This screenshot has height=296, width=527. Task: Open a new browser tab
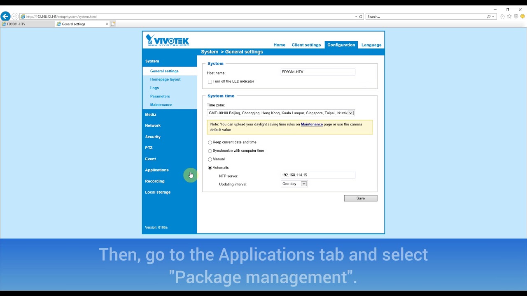113,24
